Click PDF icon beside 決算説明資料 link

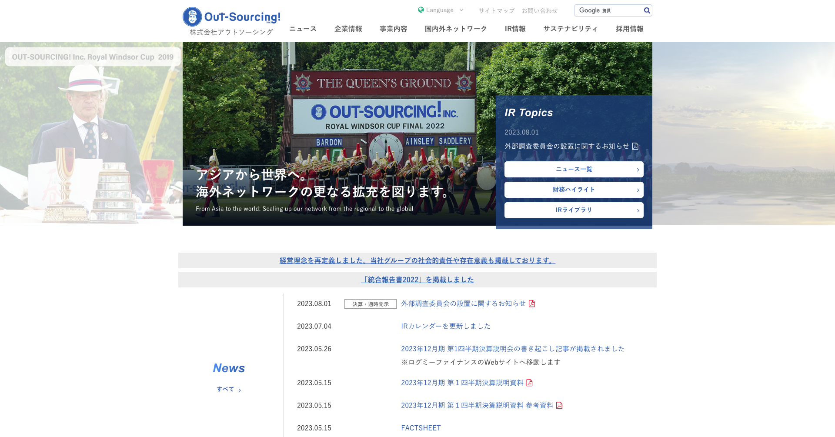(x=529, y=383)
